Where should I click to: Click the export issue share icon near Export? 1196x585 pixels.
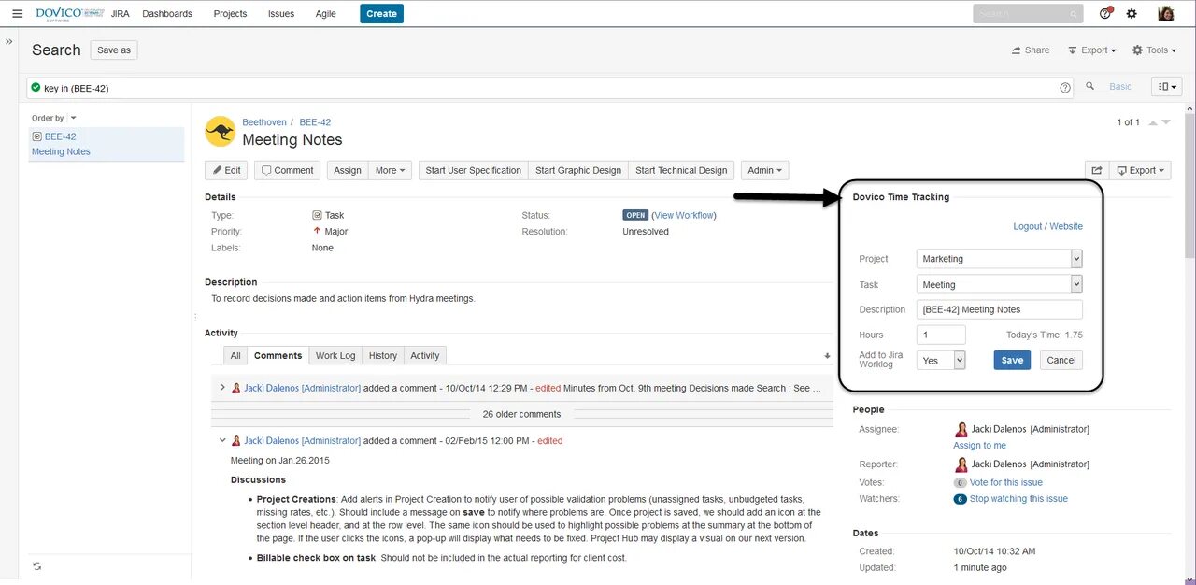[x=1097, y=169]
